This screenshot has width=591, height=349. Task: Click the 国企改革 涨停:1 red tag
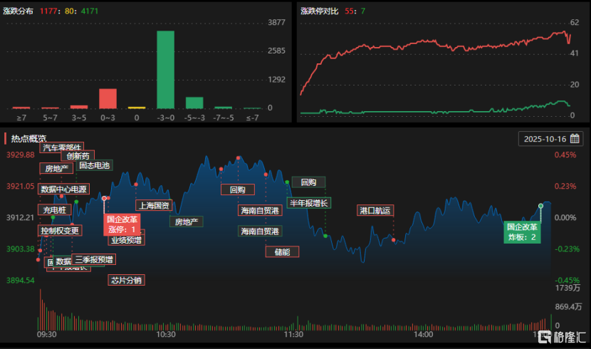tap(121, 224)
